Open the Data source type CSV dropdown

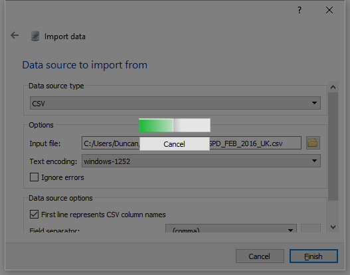click(175, 103)
